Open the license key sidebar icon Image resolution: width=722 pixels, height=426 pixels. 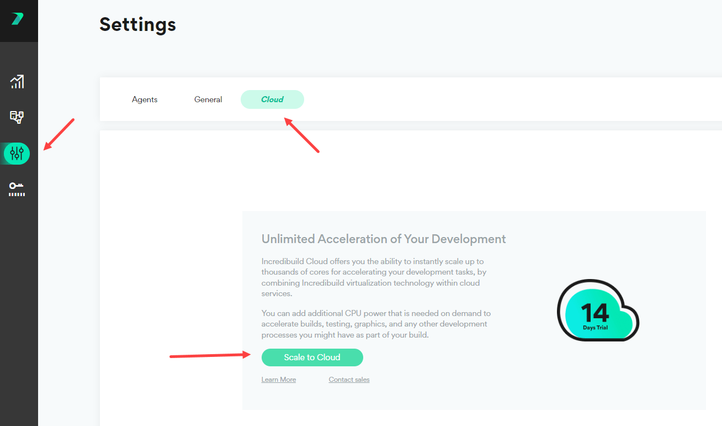[x=17, y=190]
